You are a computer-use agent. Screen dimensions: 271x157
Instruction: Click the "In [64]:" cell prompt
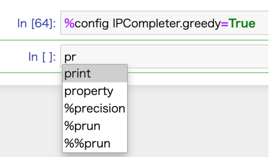pyautogui.click(x=37, y=23)
